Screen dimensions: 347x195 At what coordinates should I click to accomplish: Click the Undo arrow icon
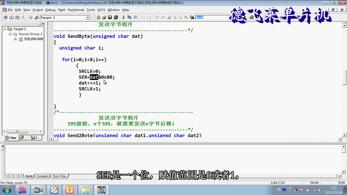[143, 17]
